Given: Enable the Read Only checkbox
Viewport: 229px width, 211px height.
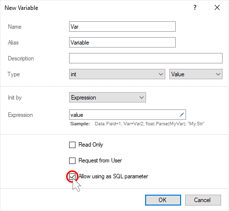Looking at the screenshot, I should pos(72,145).
